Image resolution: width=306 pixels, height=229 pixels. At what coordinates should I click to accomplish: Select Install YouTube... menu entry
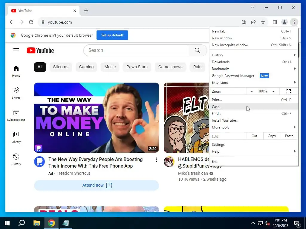[x=253, y=120]
